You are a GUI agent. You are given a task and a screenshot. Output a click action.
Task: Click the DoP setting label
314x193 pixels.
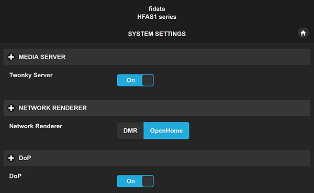[15, 176]
